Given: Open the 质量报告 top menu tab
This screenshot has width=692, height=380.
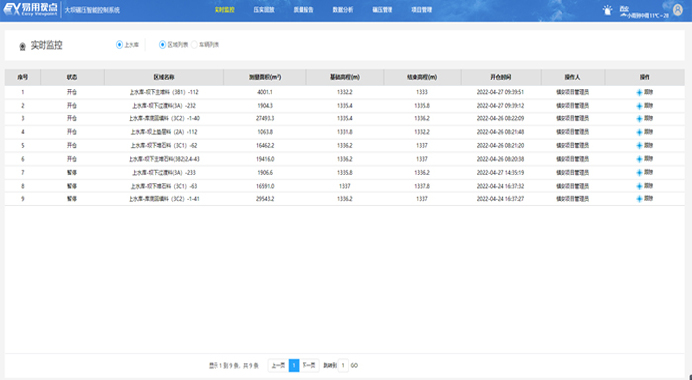Looking at the screenshot, I should coord(303,10).
